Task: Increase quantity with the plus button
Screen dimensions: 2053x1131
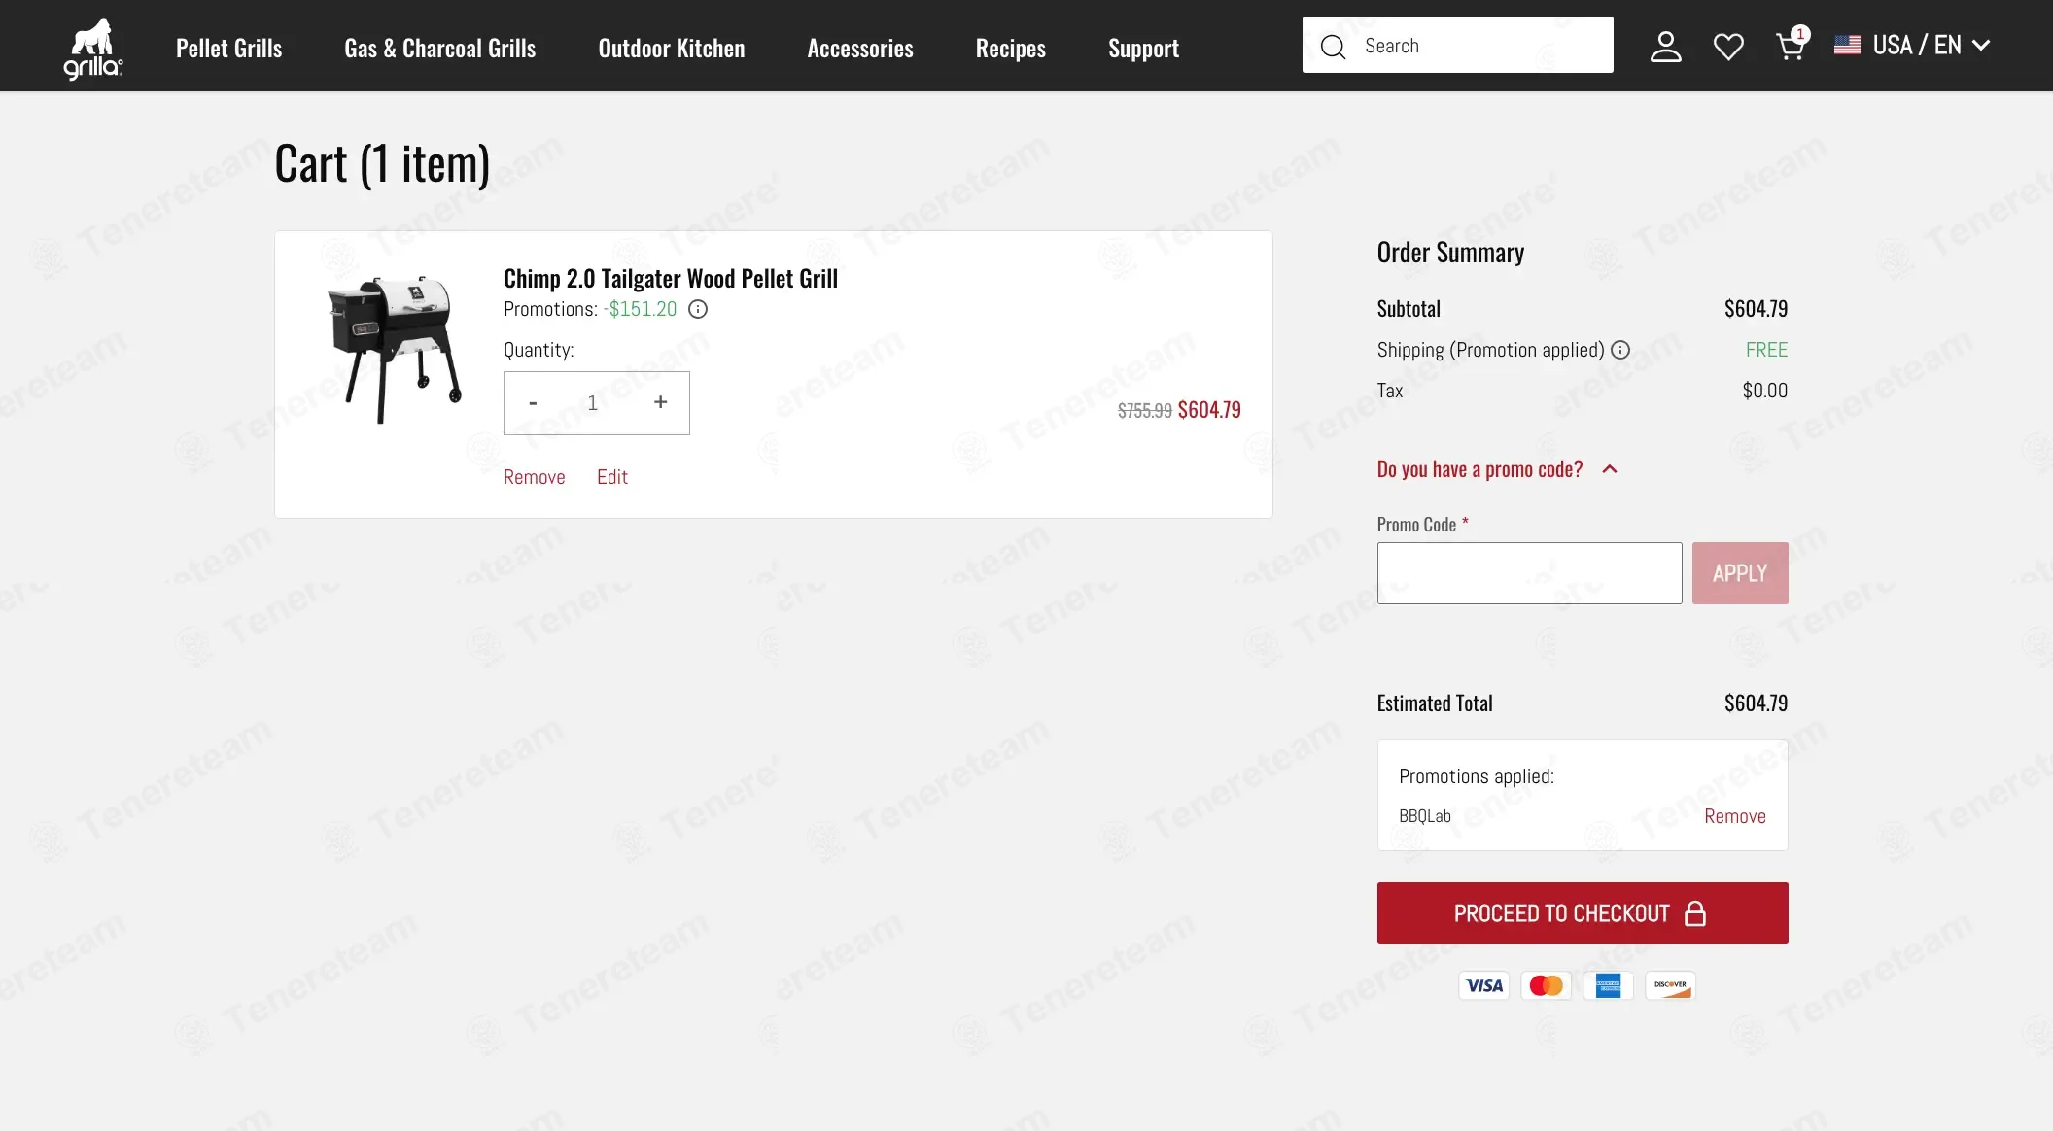Action: (660, 402)
